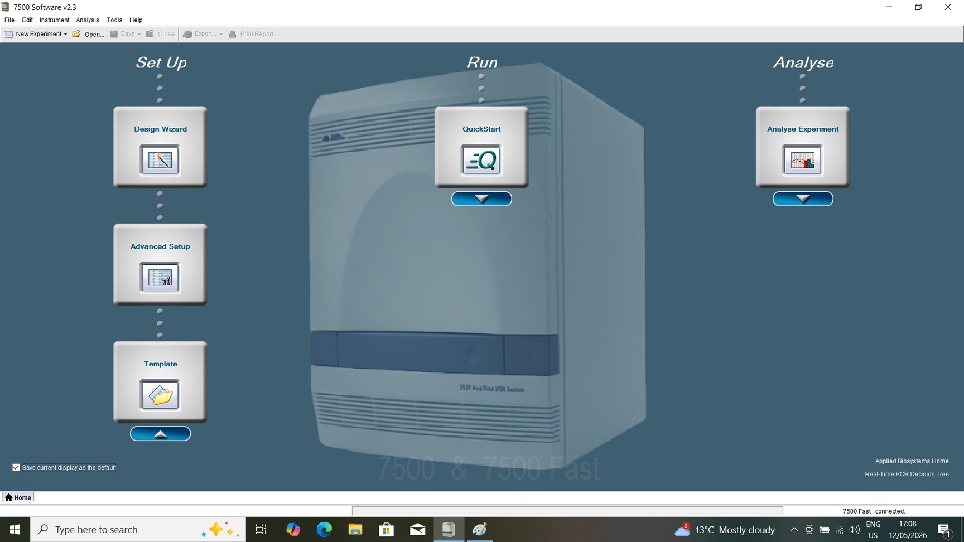Expand the Run column with down arrow

(481, 199)
